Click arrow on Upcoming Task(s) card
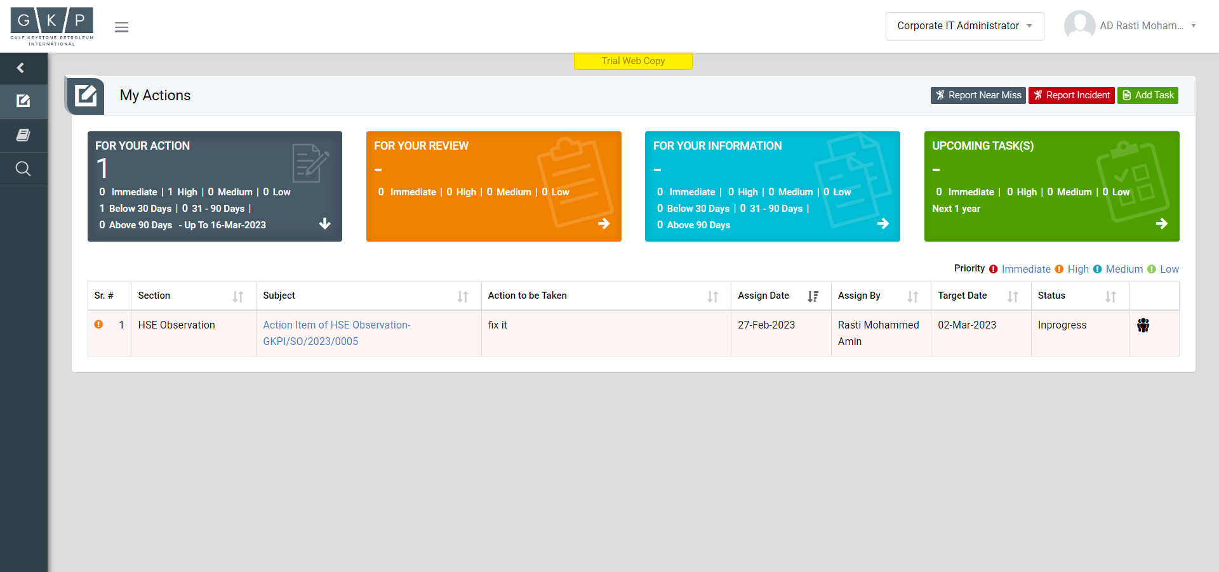This screenshot has width=1219, height=572. (x=1161, y=224)
